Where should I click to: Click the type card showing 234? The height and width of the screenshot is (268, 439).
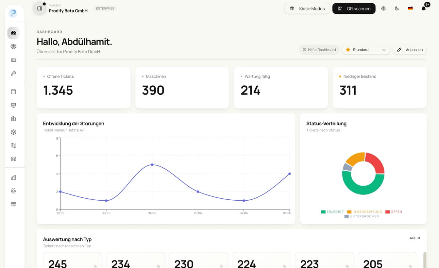coord(136,260)
